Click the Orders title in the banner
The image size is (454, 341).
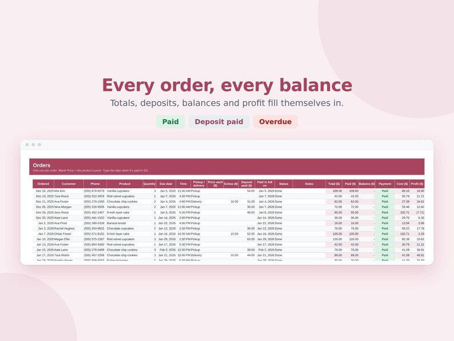click(41, 165)
